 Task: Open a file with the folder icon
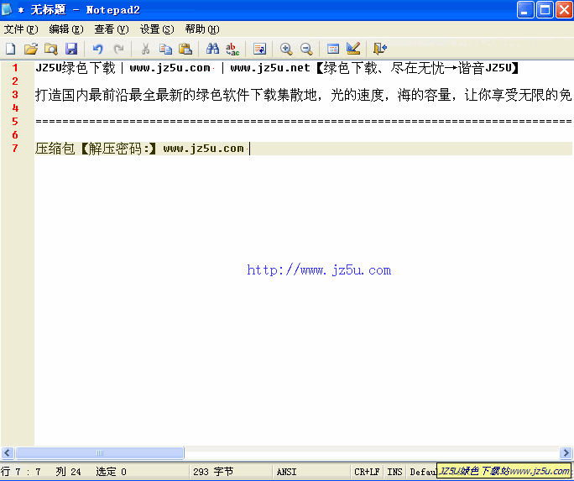31,49
